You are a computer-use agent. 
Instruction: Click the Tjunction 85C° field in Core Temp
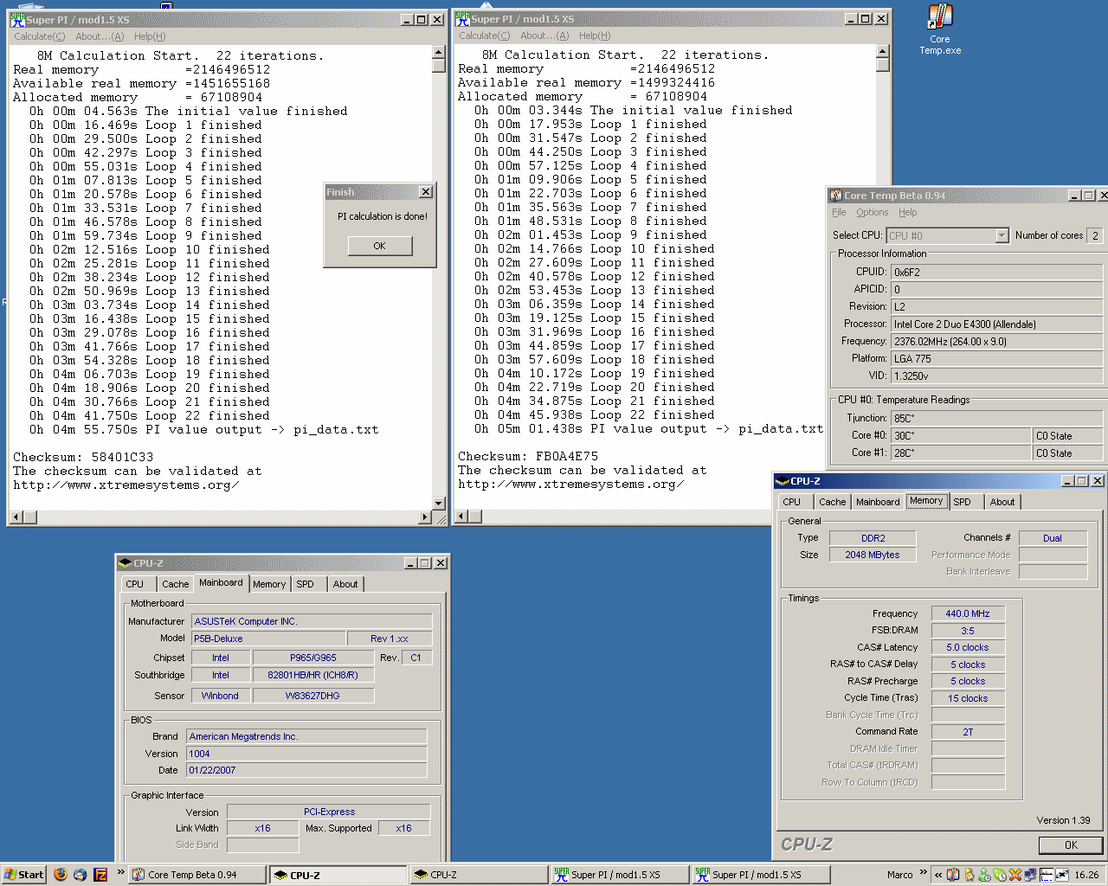click(x=997, y=418)
